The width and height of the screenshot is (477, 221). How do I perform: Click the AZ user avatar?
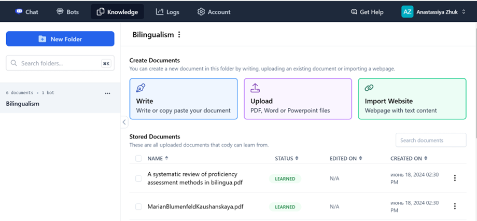click(x=408, y=12)
